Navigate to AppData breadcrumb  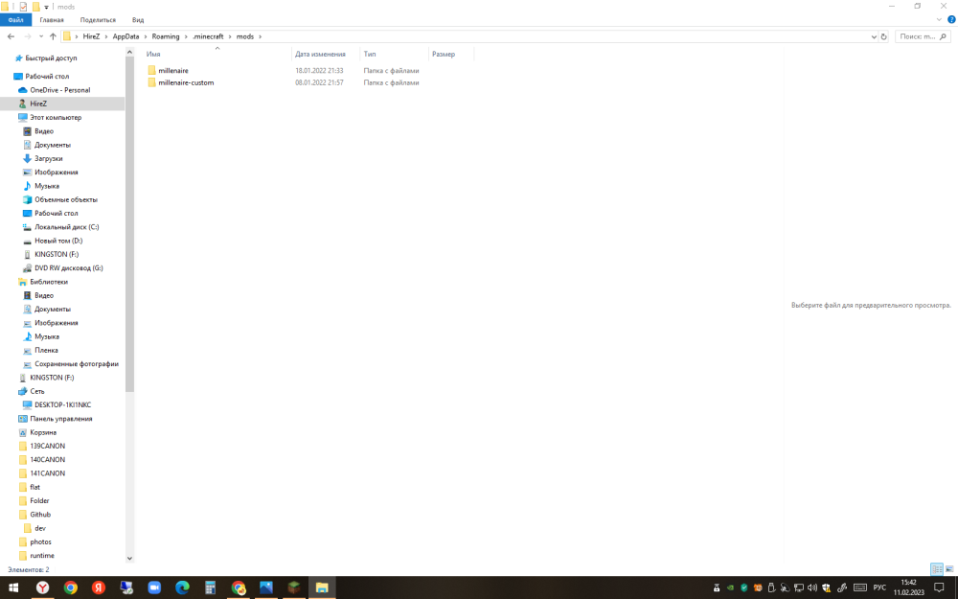[x=125, y=36]
